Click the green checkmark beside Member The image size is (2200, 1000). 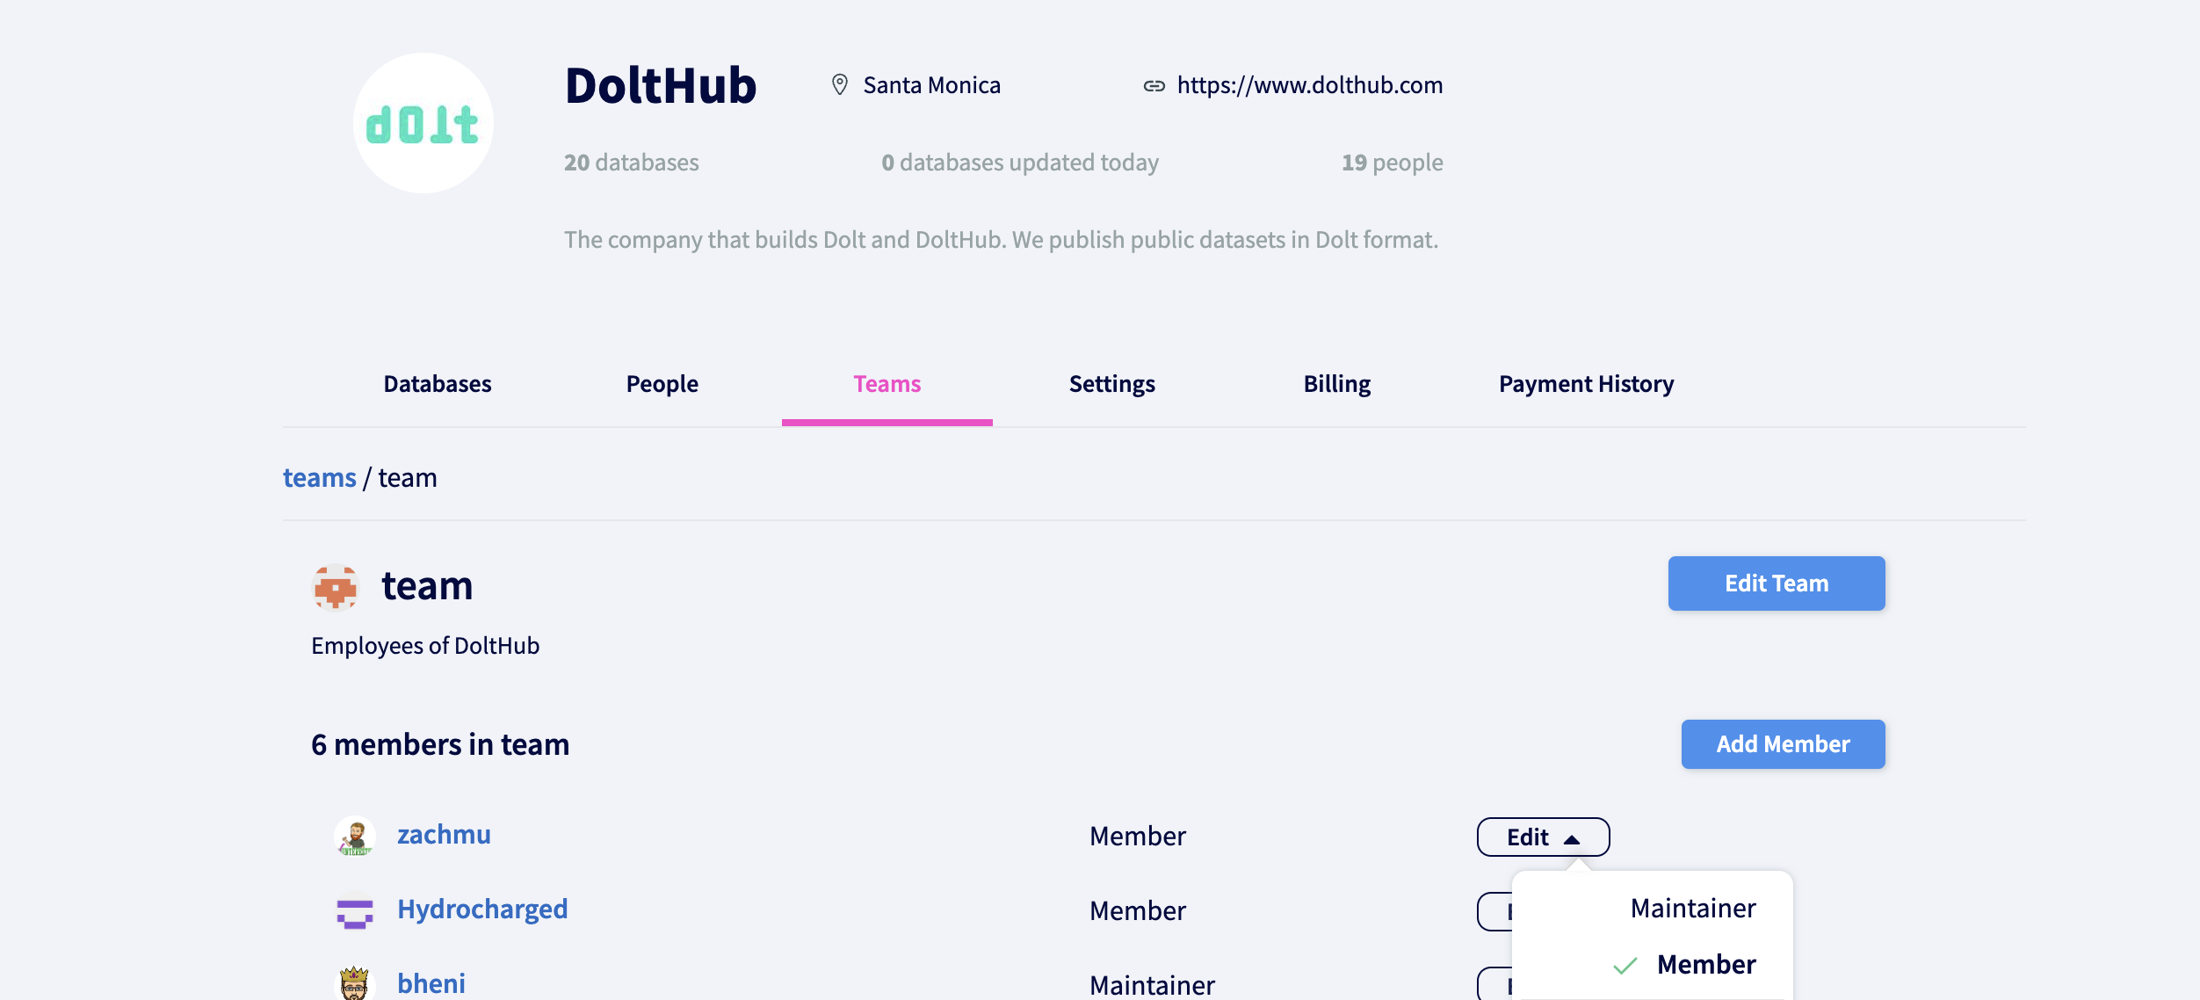click(x=1625, y=965)
